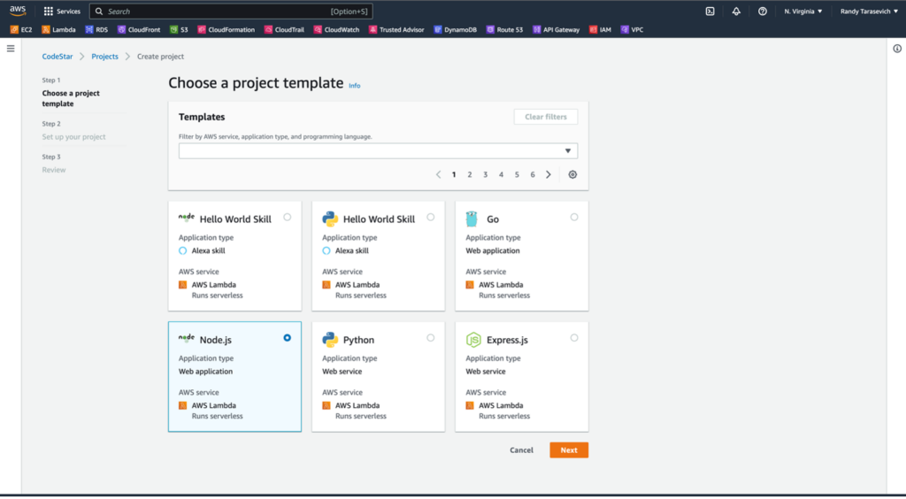Screen dimensions: 906x499
Task: Go to templates page 5
Action: tap(517, 174)
